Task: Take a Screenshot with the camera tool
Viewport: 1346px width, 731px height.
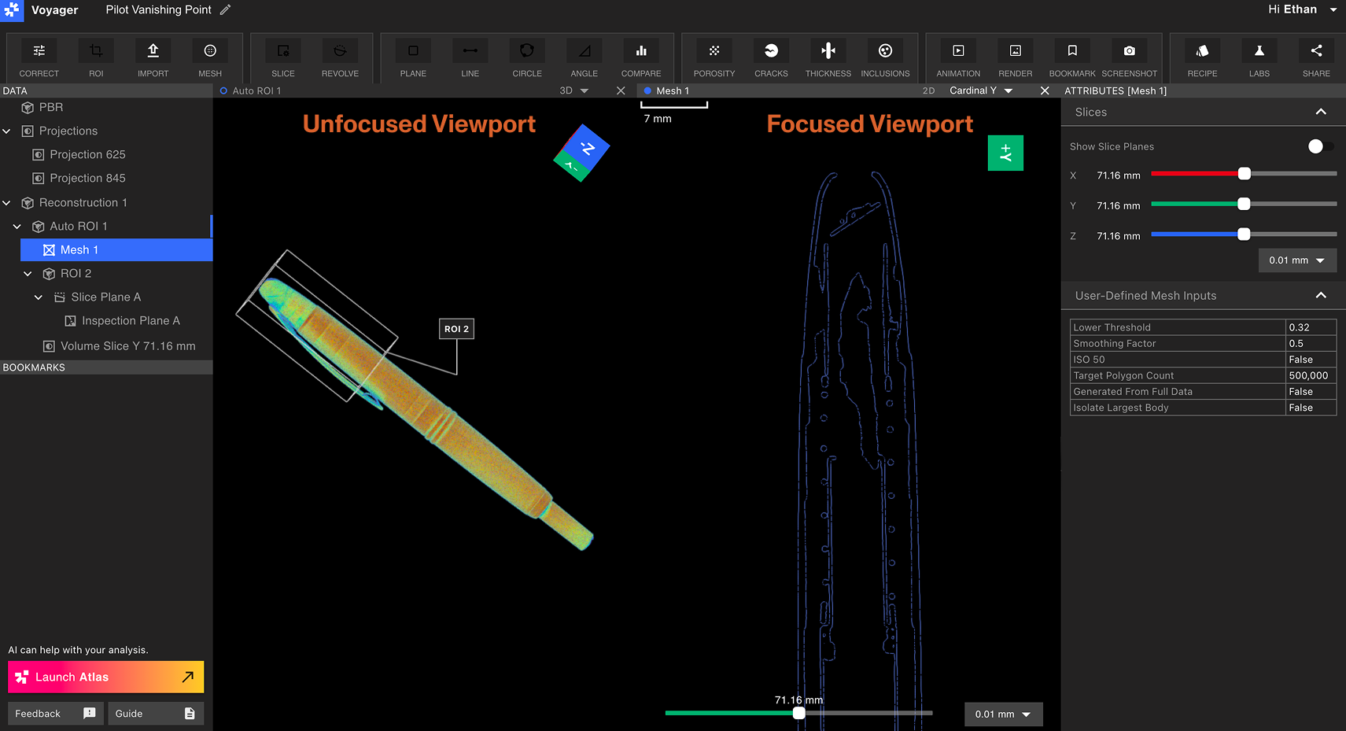Action: (x=1129, y=57)
